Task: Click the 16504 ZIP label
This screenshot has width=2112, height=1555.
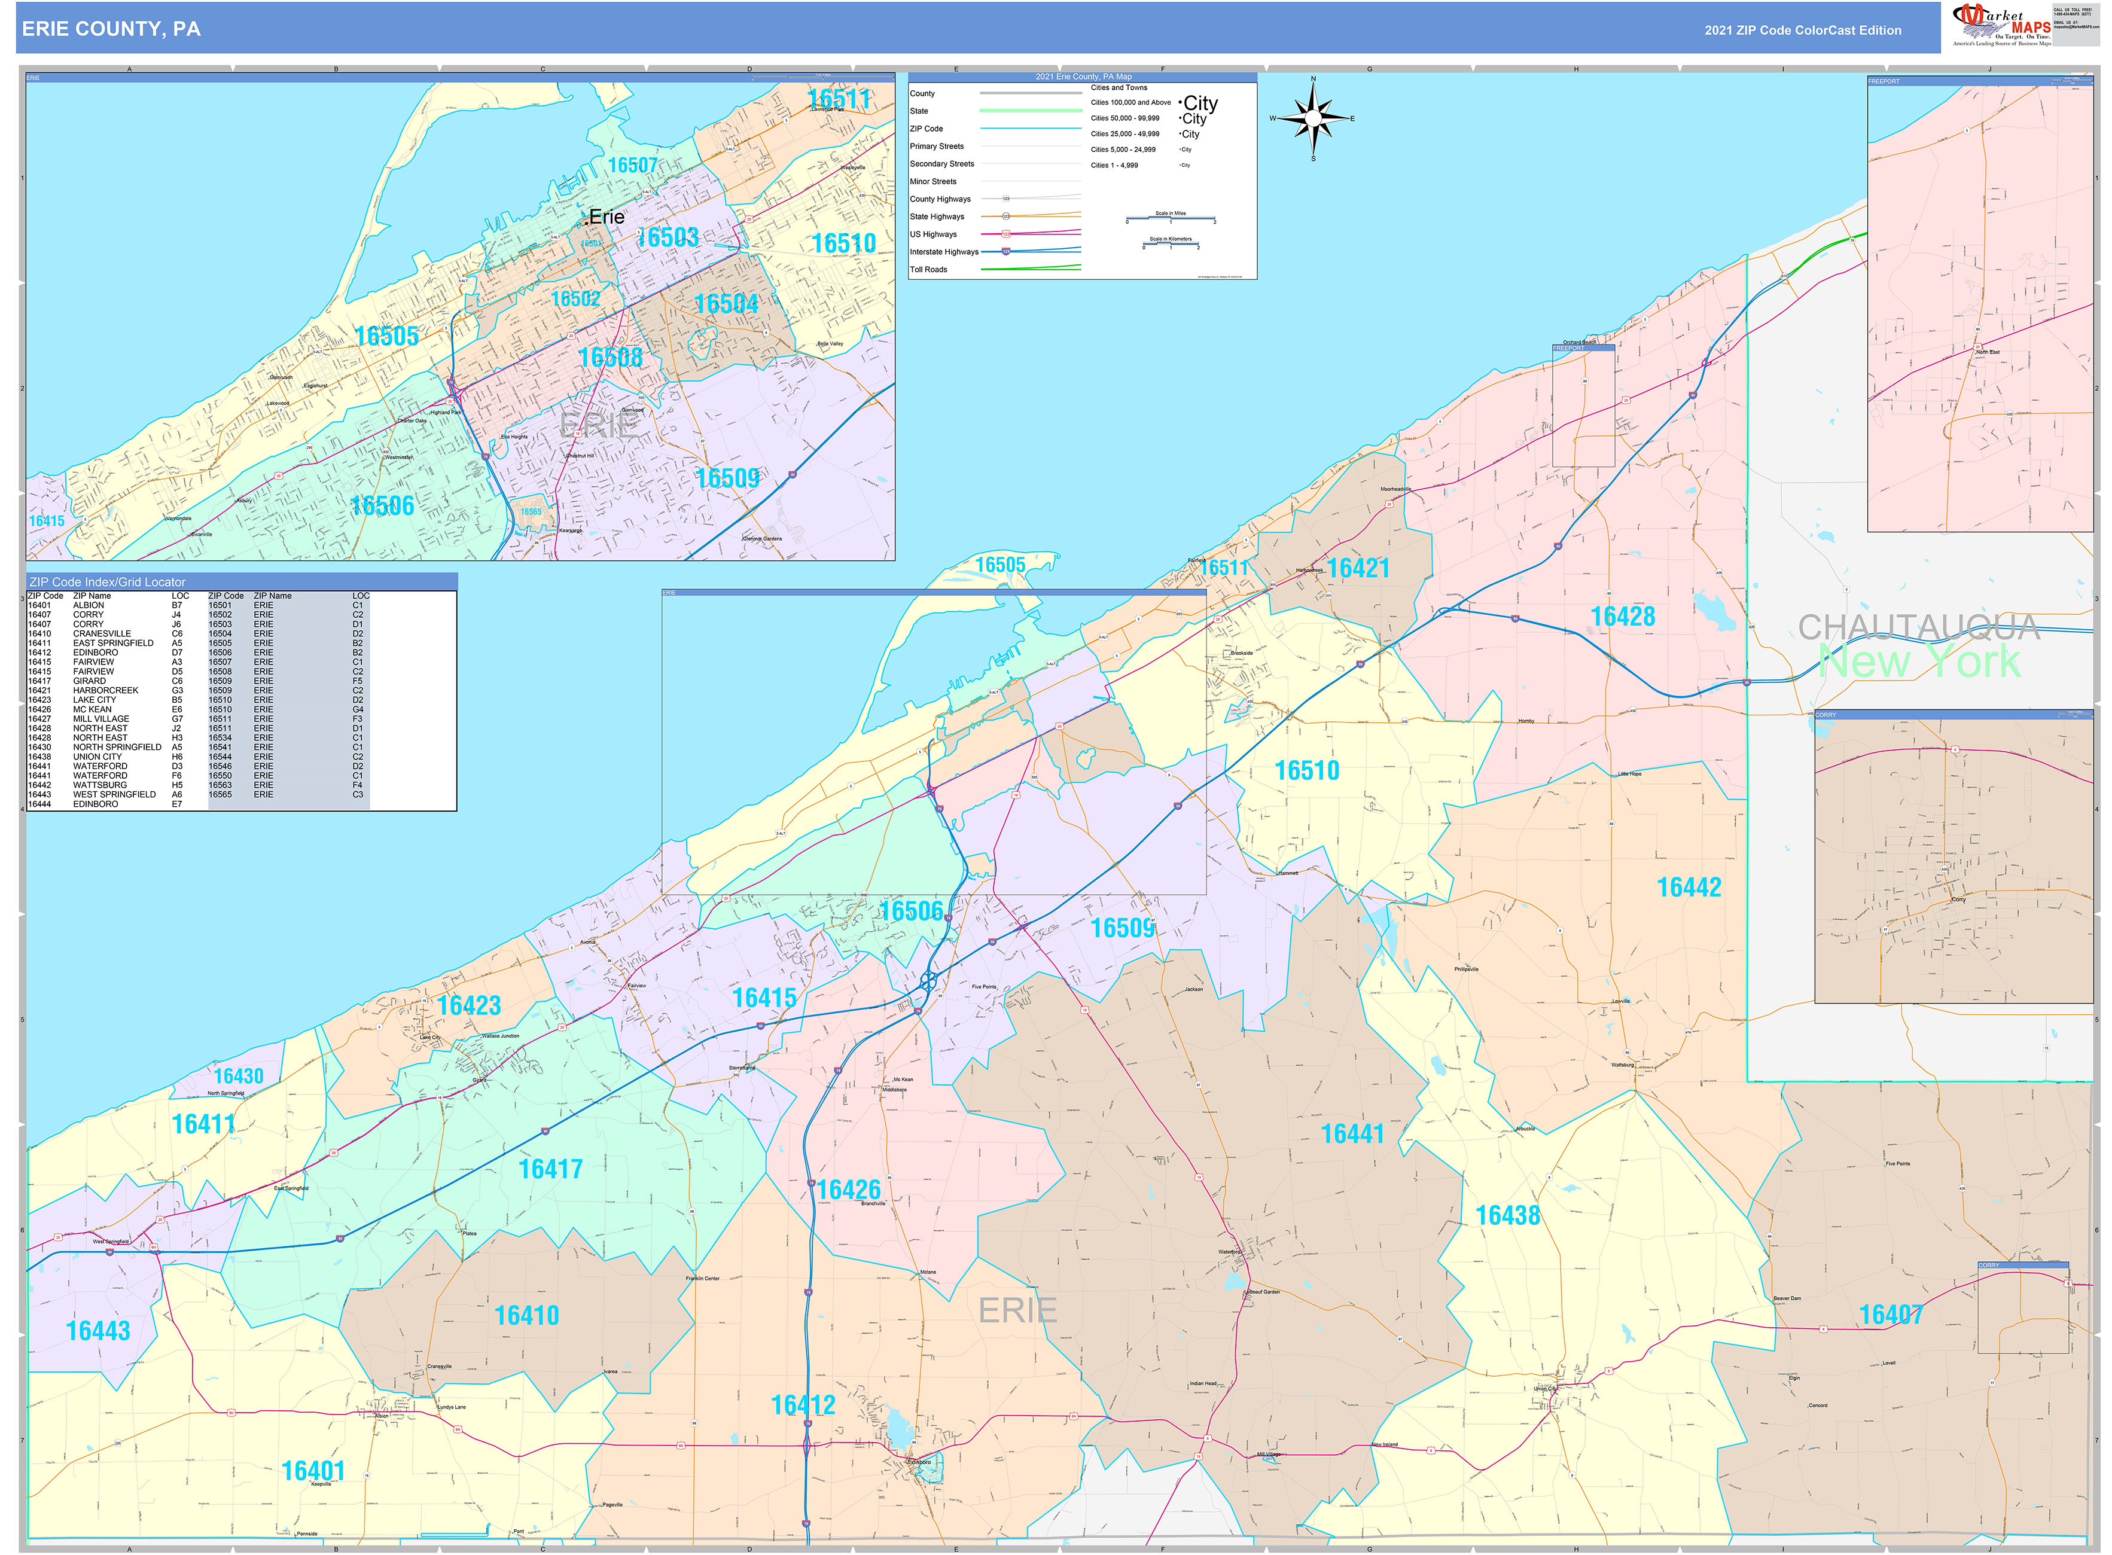Action: click(x=726, y=304)
